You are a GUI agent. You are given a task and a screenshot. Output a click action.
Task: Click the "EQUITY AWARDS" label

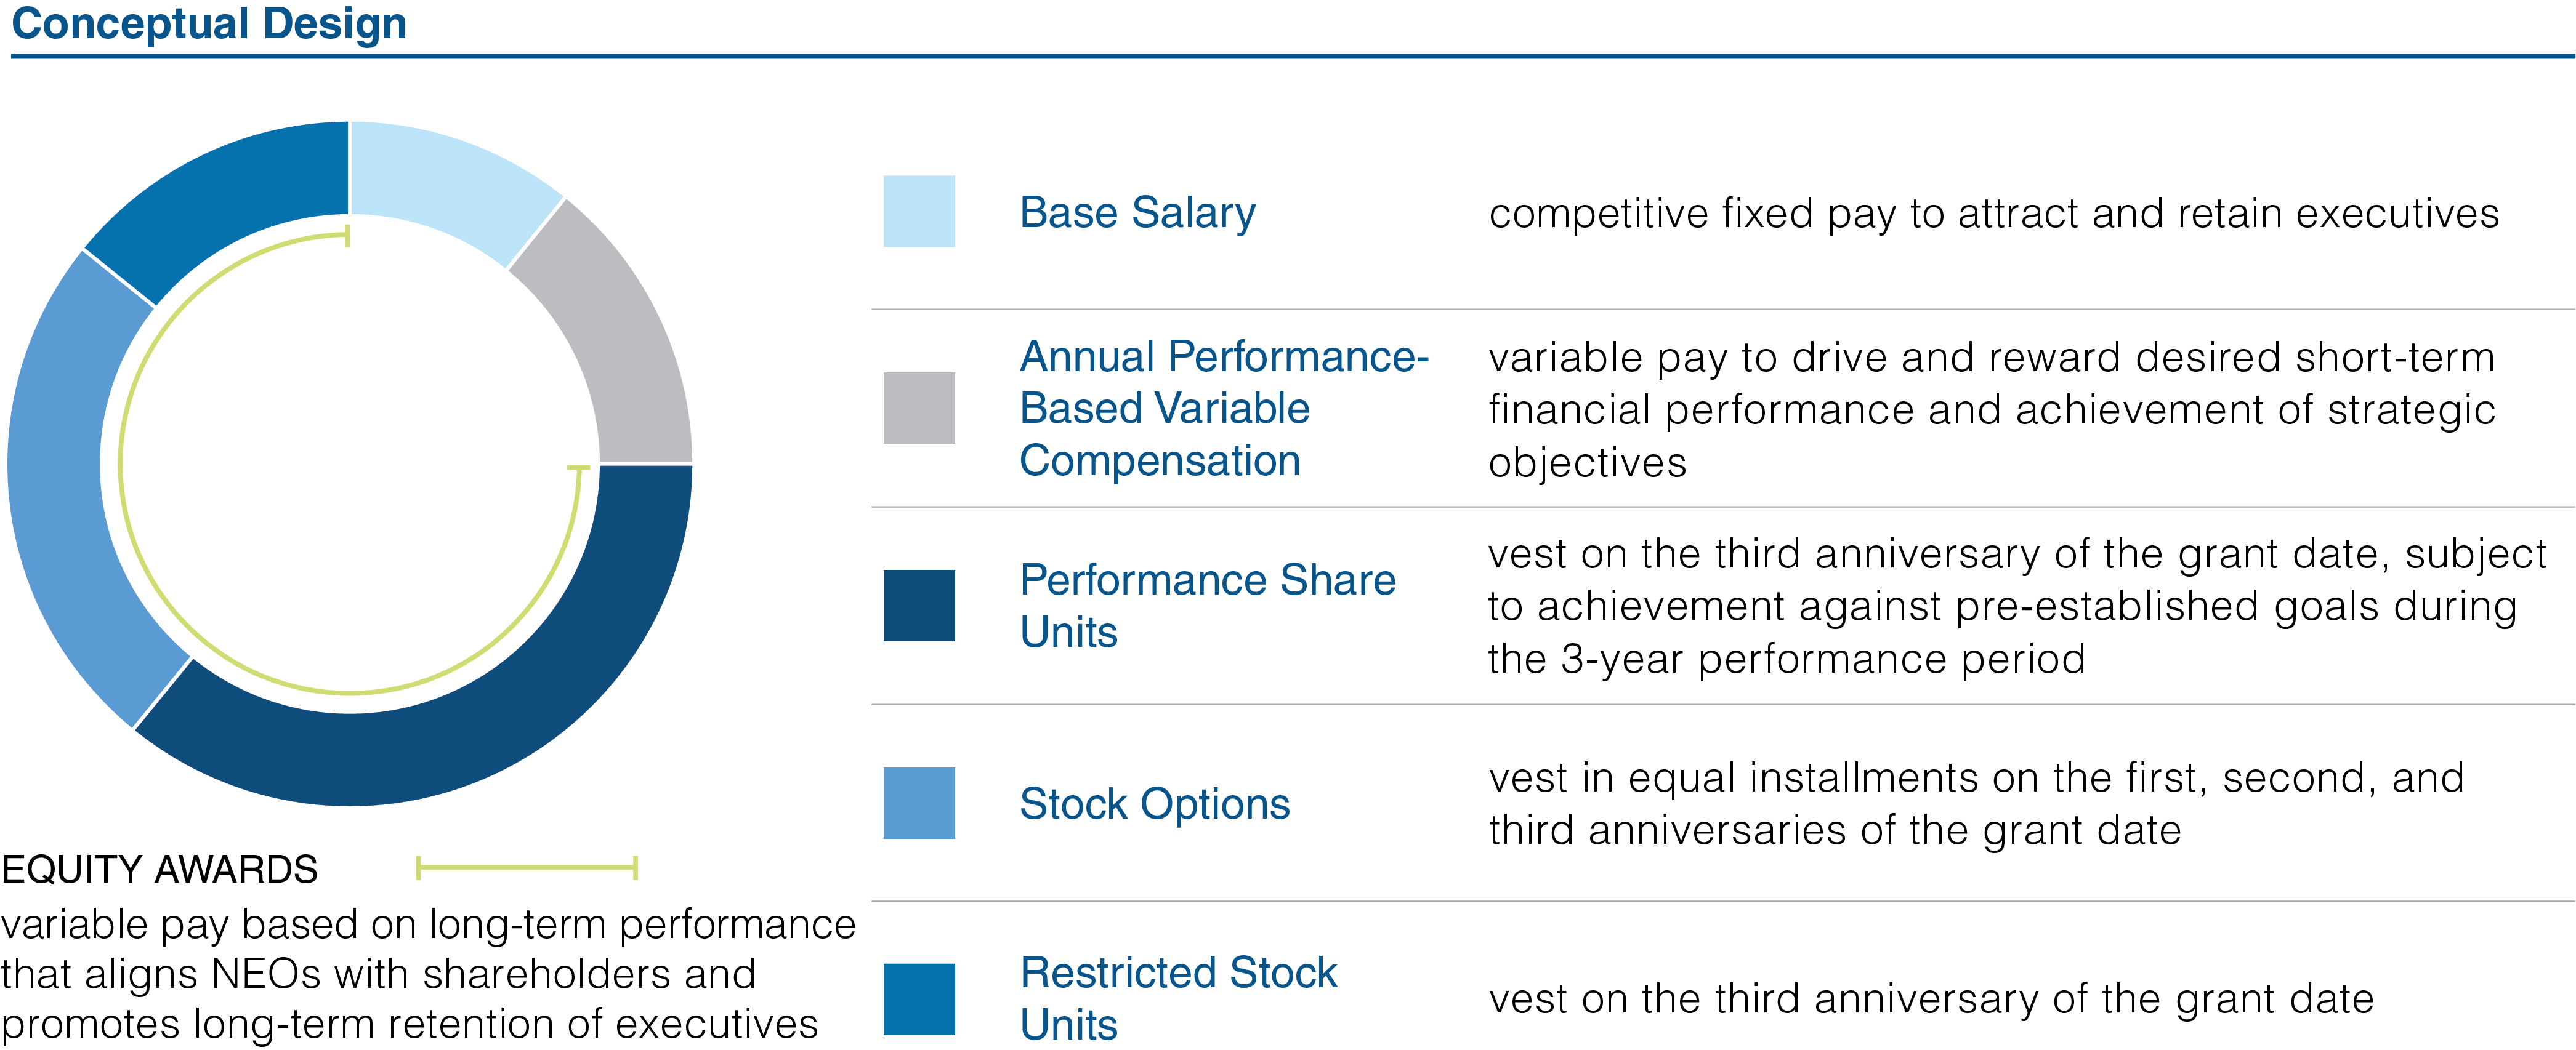tap(160, 869)
